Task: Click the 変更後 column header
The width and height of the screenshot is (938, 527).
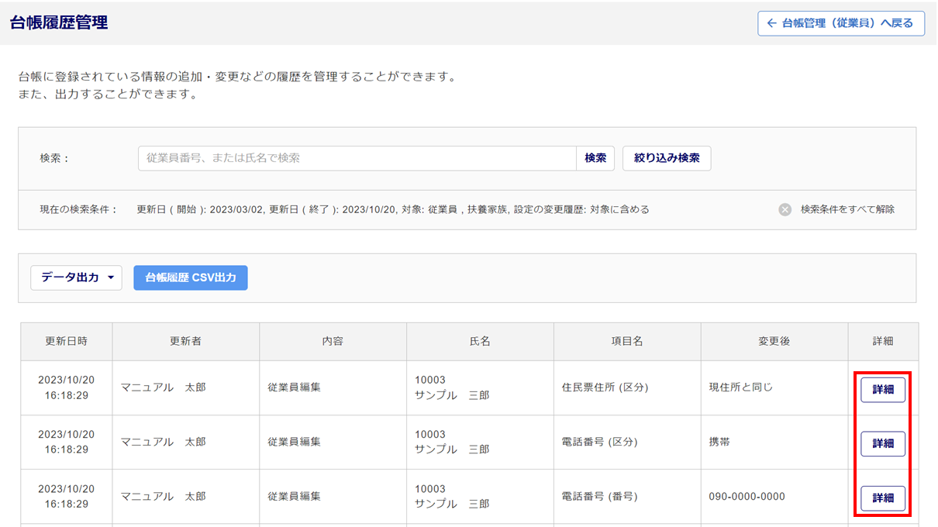Action: tap(774, 341)
